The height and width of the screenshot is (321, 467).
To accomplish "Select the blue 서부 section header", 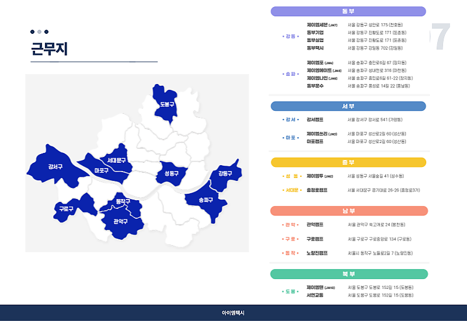I will coord(348,106).
